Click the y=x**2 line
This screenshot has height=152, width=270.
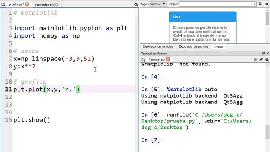point(24,66)
